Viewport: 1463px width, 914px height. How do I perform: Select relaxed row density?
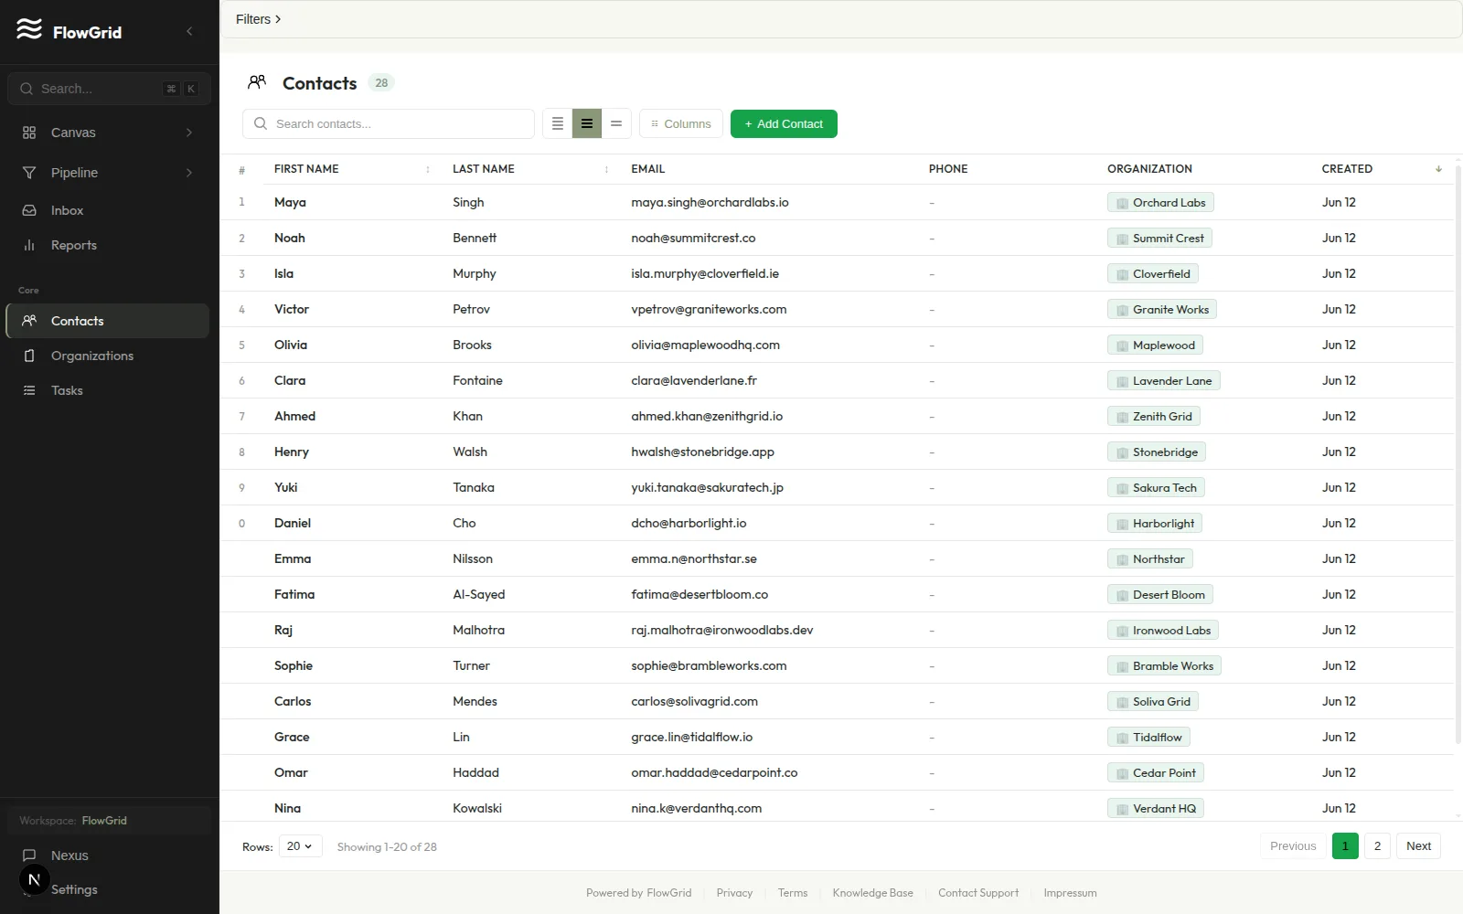tap(616, 123)
